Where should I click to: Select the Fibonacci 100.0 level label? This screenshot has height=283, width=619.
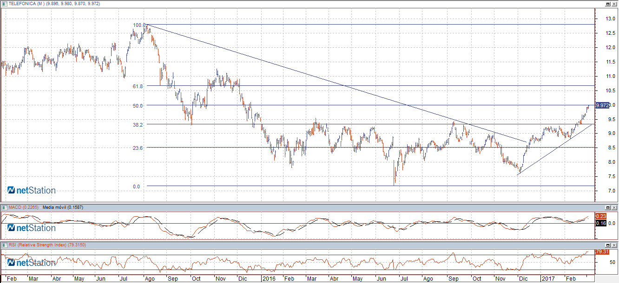click(x=139, y=25)
